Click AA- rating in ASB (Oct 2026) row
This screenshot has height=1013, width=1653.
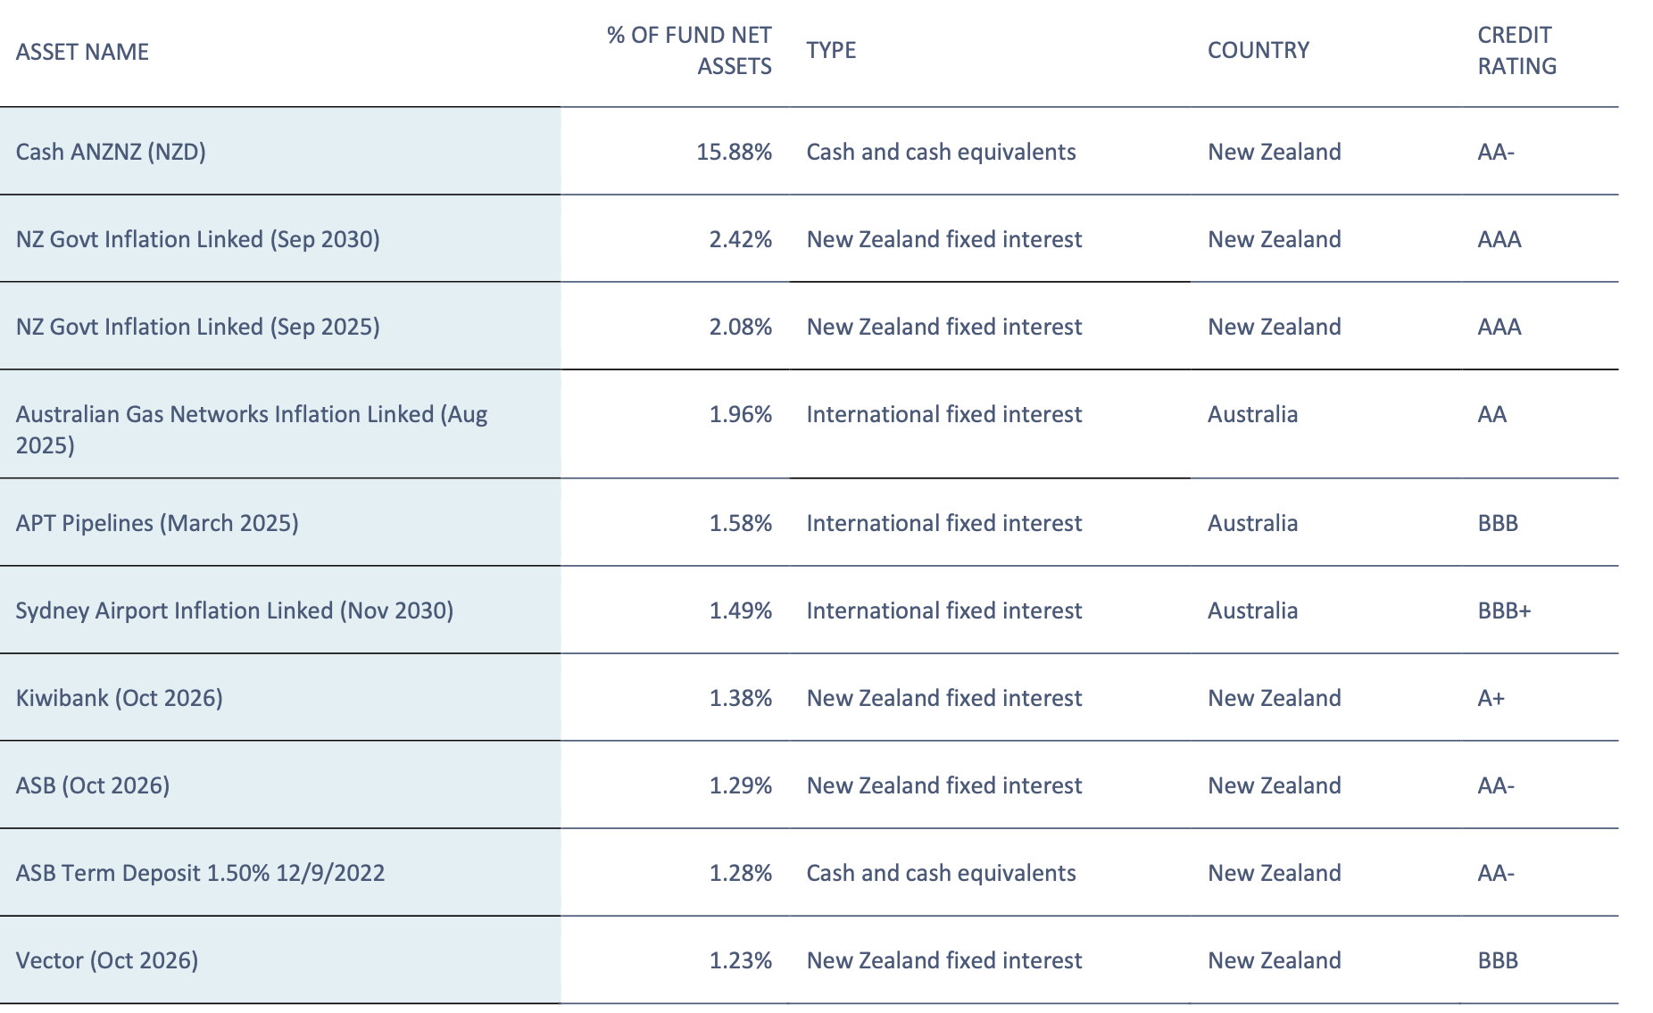pos(1496,785)
